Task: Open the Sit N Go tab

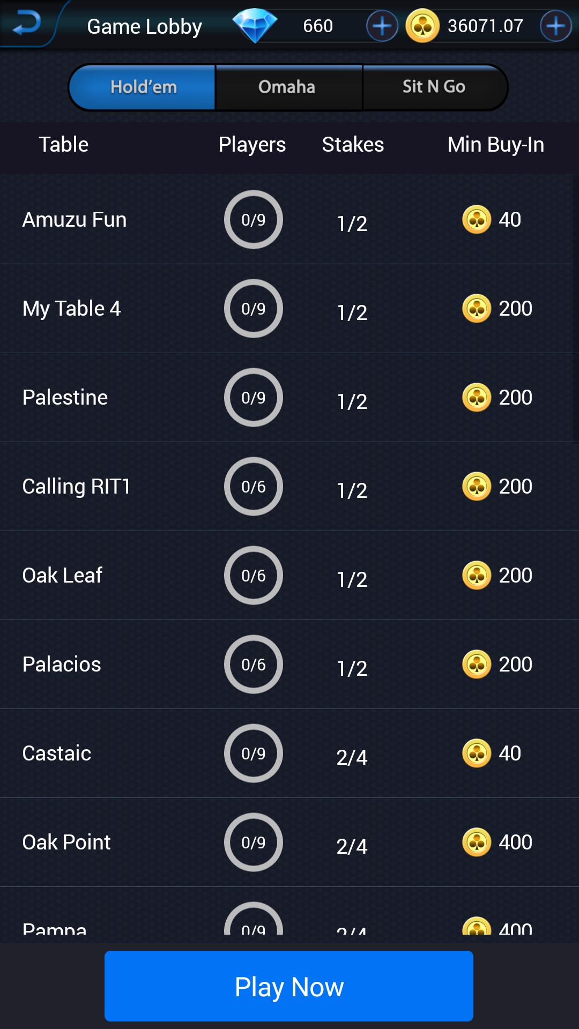Action: click(x=434, y=87)
